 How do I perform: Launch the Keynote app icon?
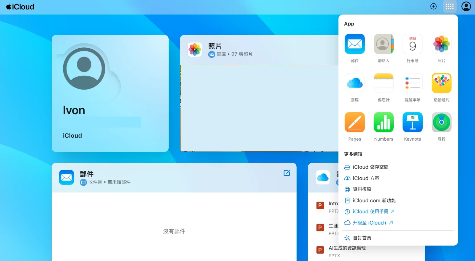pyautogui.click(x=412, y=122)
